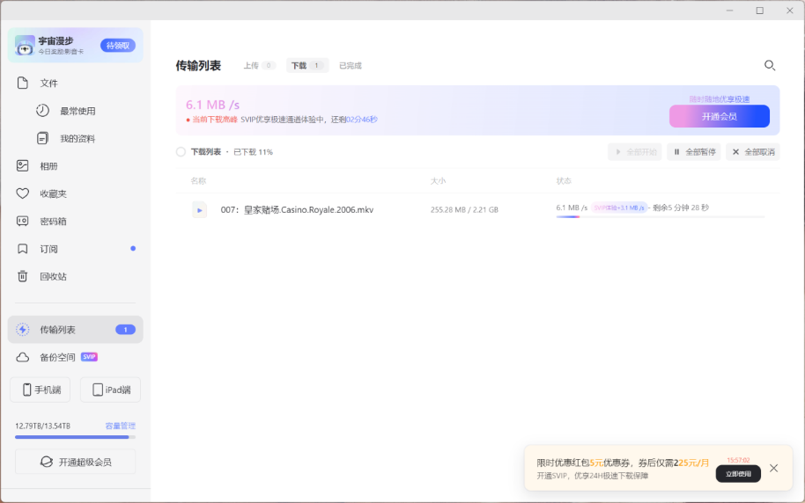Click the 开通会员 gradient button

[720, 116]
